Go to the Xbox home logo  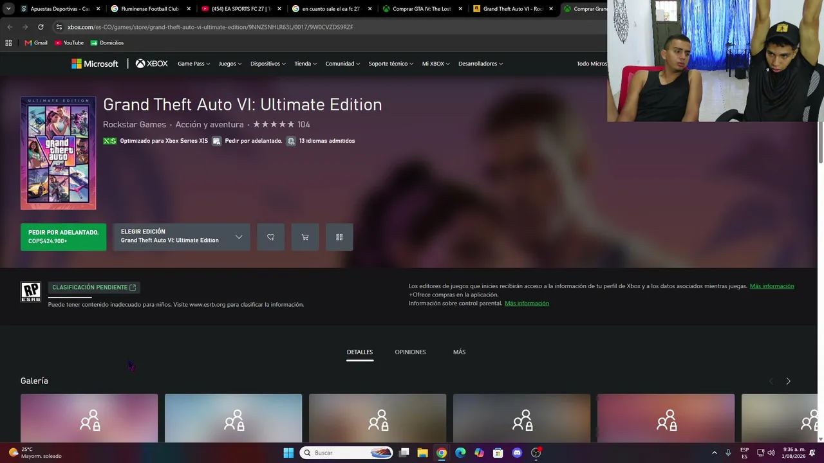pos(152,64)
